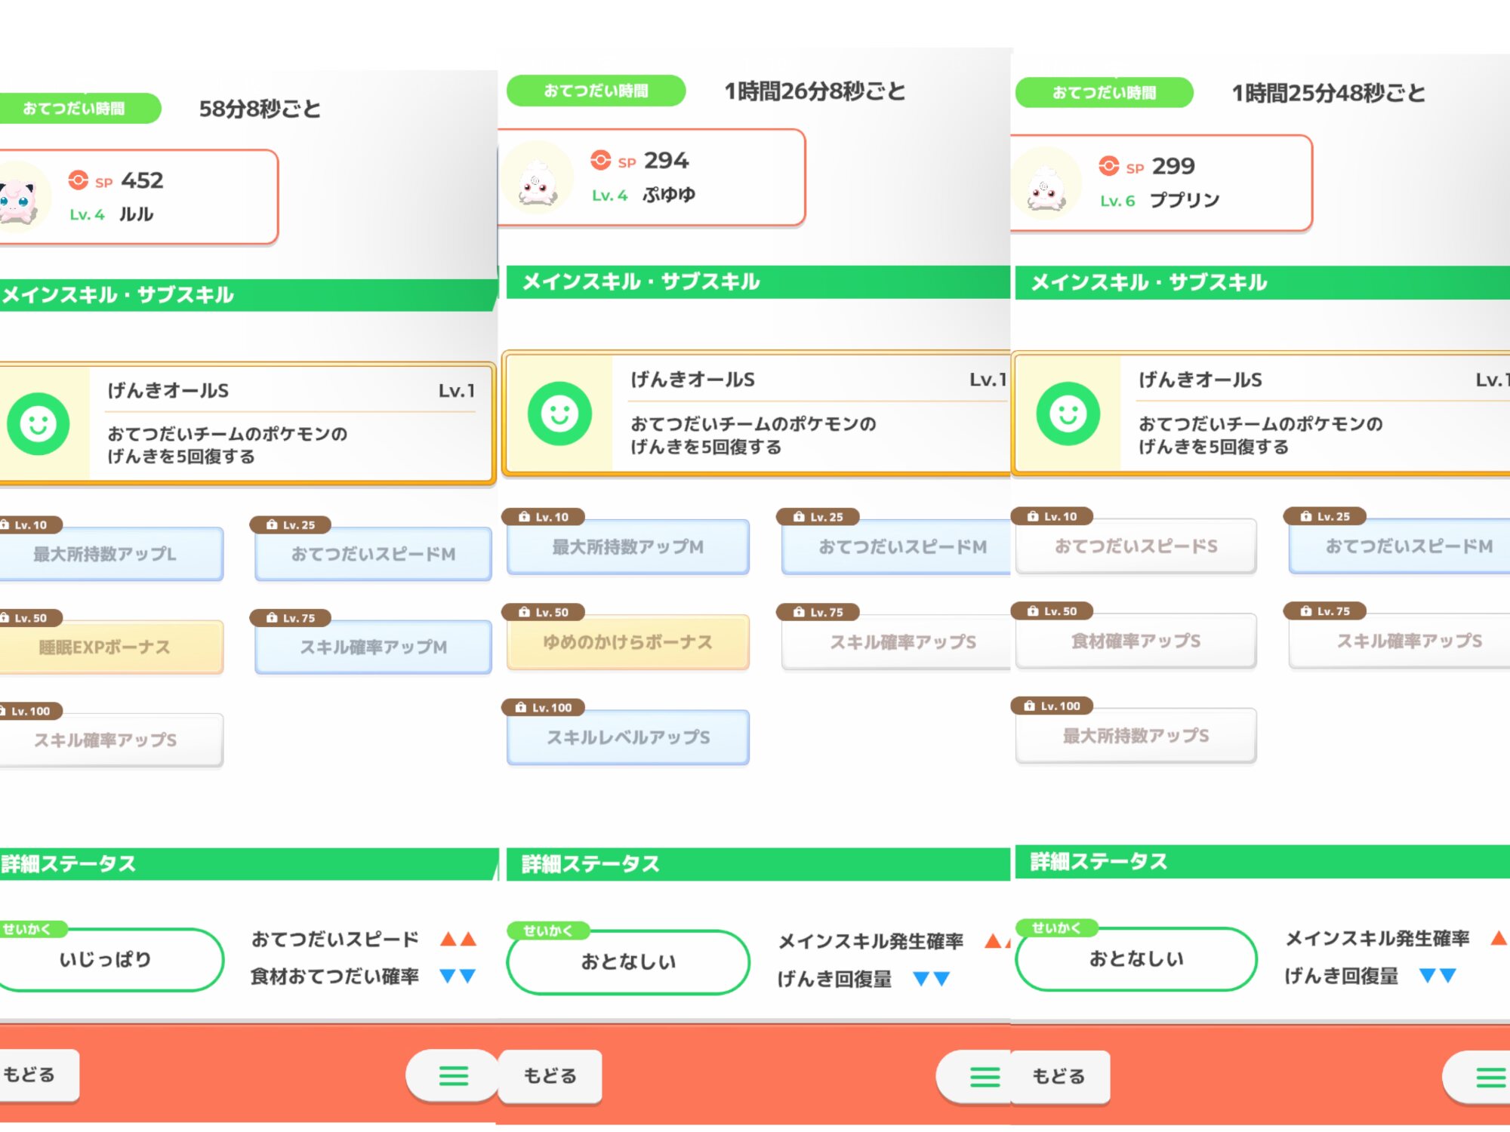Open the hamburger menu in middle panel
Screen dimensions: 1510x1132
[x=984, y=1077]
